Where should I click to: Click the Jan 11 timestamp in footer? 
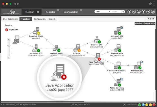pyautogui.click(x=80, y=105)
